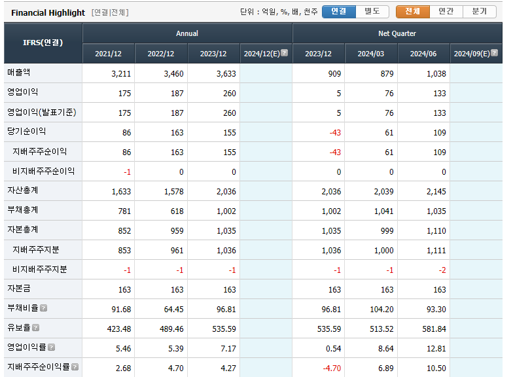
Task: Click the 비지배주주지분 row label
Action: (39, 270)
